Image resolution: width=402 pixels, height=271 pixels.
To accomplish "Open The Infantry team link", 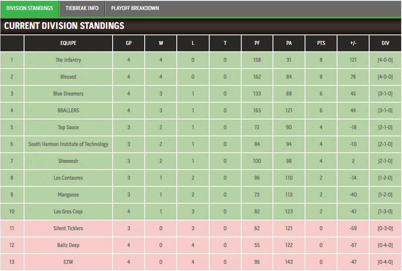I will tap(68, 60).
